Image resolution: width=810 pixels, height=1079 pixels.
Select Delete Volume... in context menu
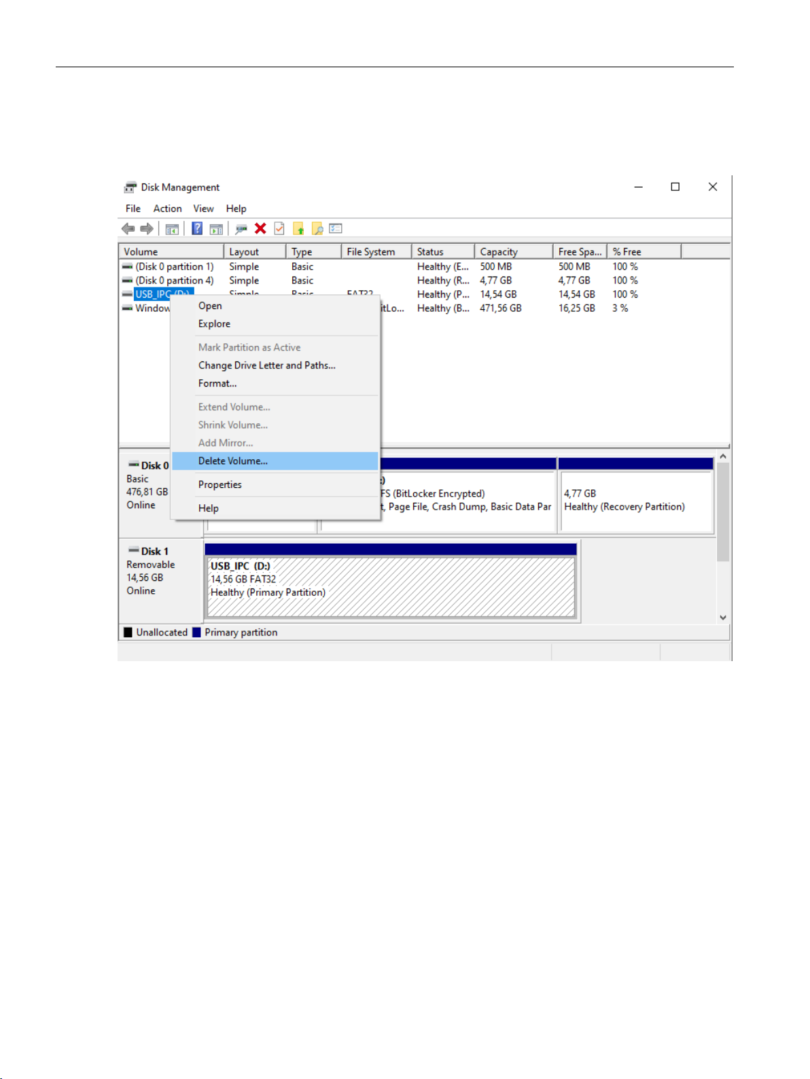[275, 461]
